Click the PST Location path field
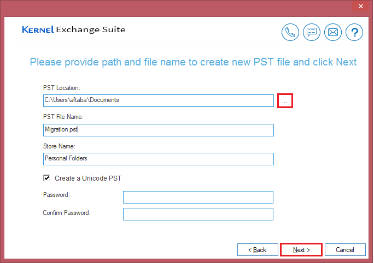Image resolution: width=374 pixels, height=263 pixels. click(159, 100)
